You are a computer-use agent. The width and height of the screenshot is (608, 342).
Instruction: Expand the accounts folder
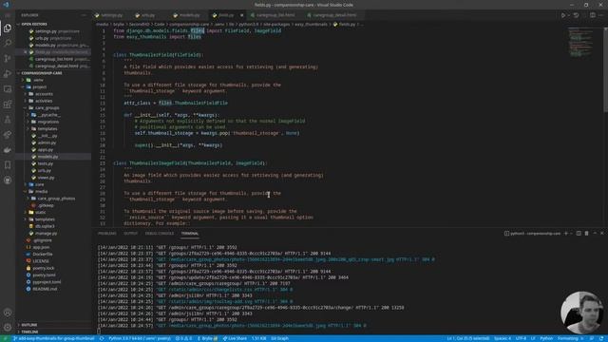point(44,94)
